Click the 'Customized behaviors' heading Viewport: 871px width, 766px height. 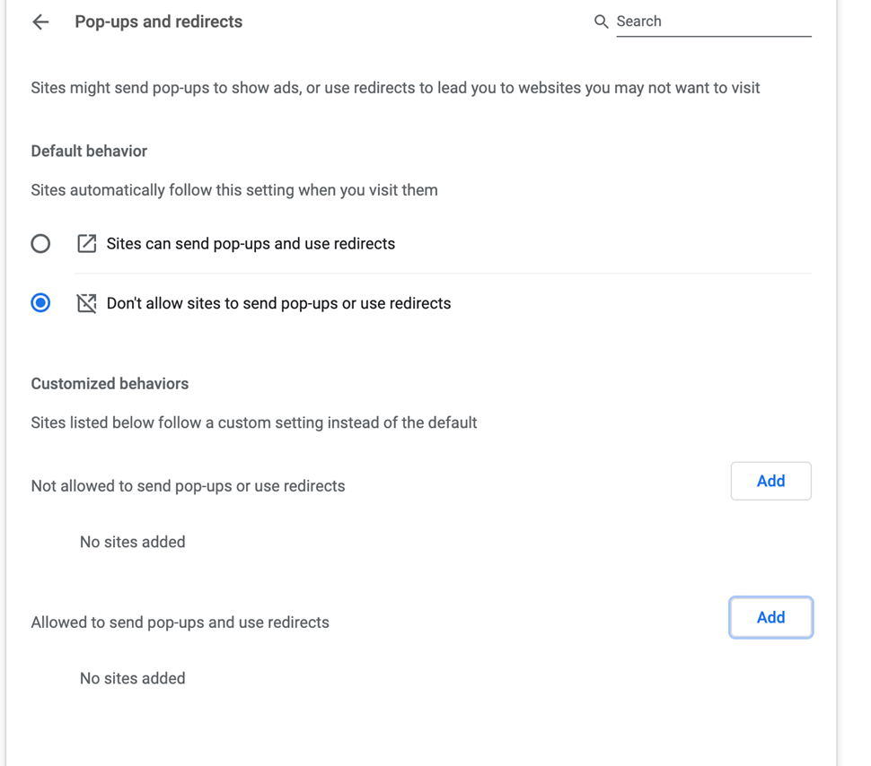click(110, 384)
